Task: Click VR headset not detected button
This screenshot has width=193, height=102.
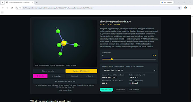Action: coord(65,81)
